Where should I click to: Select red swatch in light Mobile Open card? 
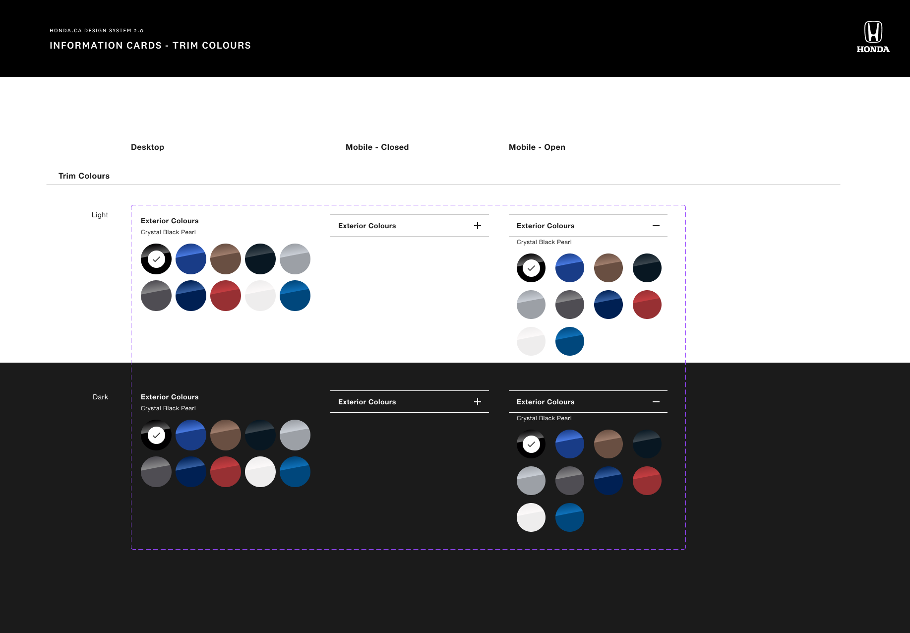tap(647, 305)
